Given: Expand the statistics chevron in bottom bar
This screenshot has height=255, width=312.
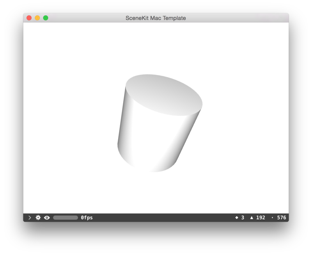Looking at the screenshot, I should pyautogui.click(x=30, y=218).
